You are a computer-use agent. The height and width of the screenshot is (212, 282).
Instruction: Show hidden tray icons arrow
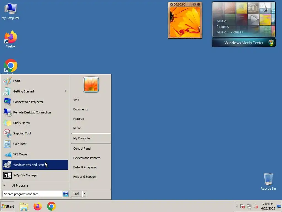(237, 206)
